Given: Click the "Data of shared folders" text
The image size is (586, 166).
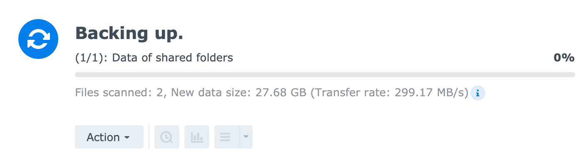Looking at the screenshot, I should tap(173, 58).
